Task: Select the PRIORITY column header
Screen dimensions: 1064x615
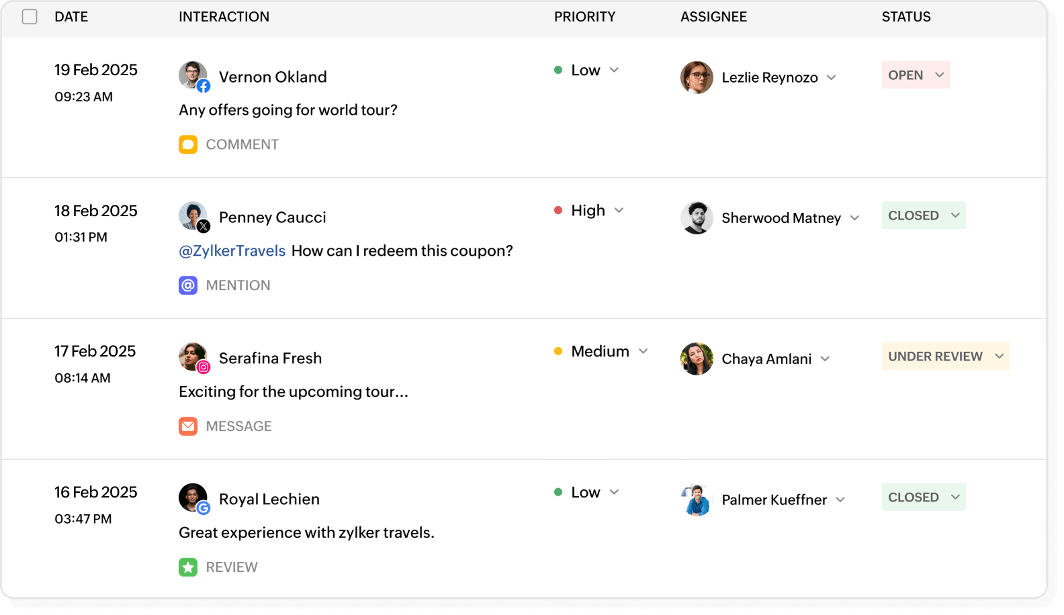Action: tap(584, 17)
